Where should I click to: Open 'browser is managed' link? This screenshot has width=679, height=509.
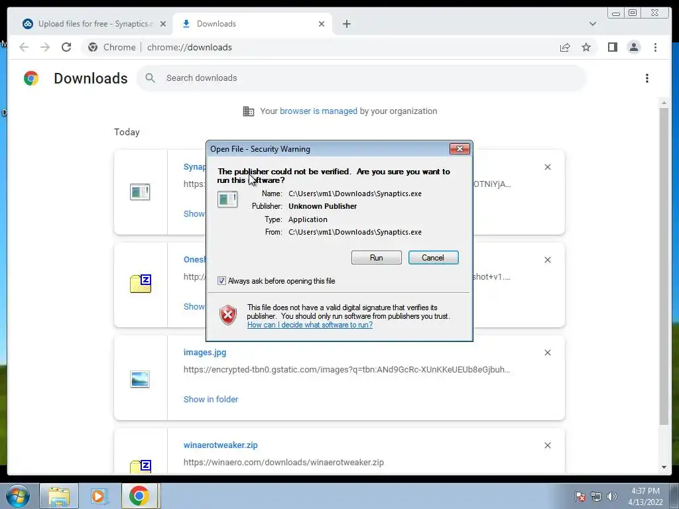[x=318, y=111]
